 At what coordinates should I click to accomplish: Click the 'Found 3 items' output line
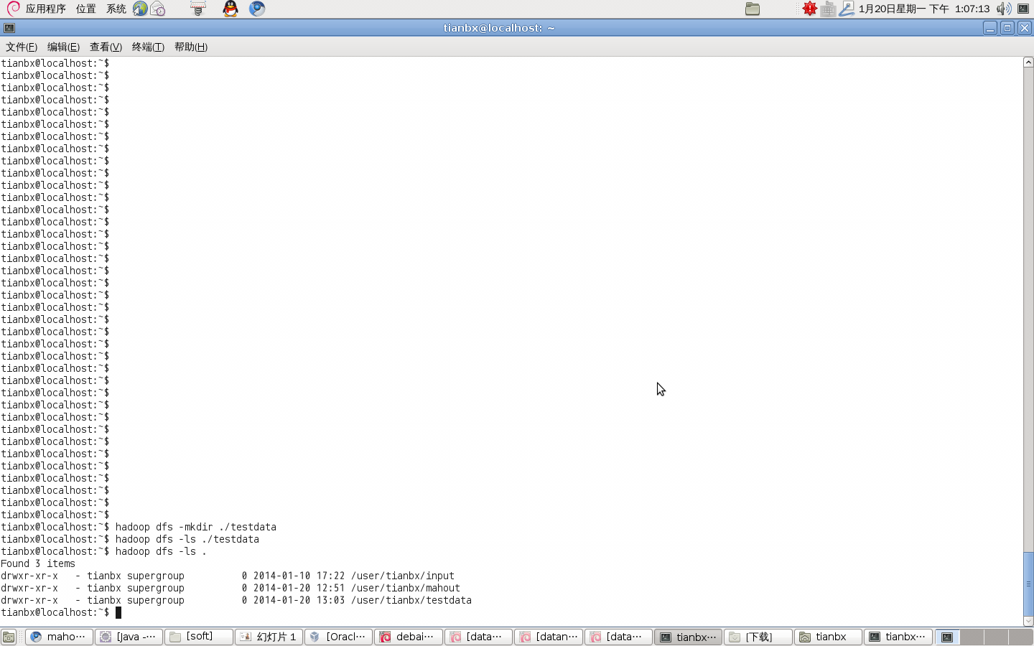(x=38, y=563)
